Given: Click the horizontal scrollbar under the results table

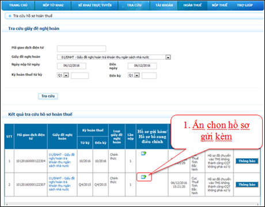Looking at the screenshot, I should coord(132,204).
